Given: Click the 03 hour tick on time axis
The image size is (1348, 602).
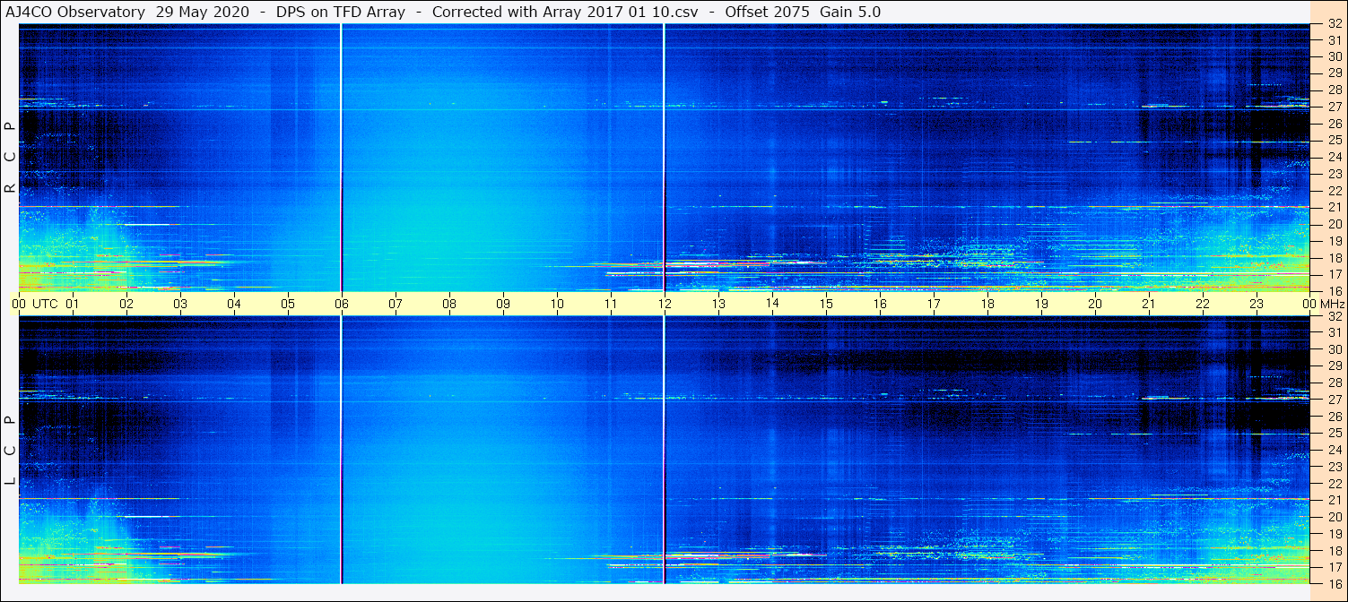Looking at the screenshot, I should 180,304.
